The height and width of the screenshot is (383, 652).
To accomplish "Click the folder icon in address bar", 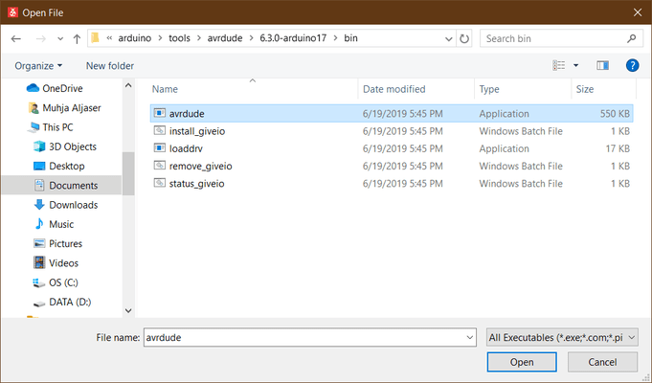I will click(95, 38).
